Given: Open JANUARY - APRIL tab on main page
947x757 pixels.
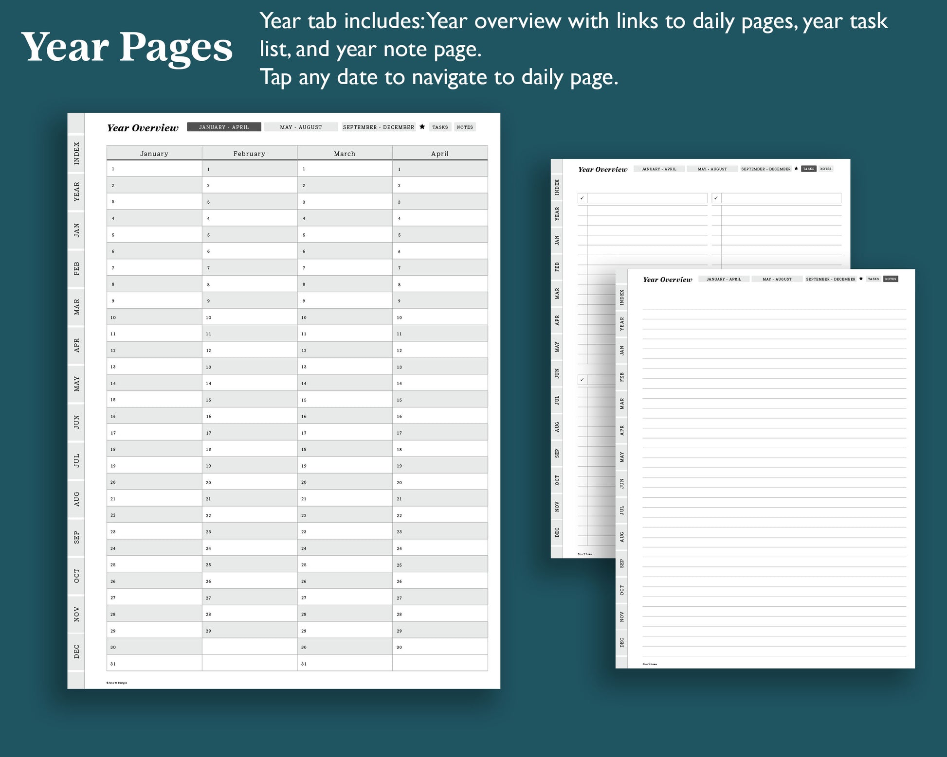Looking at the screenshot, I should pos(224,127).
